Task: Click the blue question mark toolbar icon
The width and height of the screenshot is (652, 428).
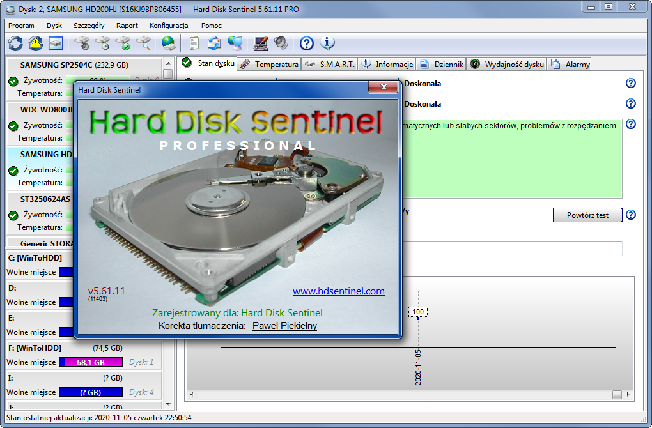Action: pos(307,43)
